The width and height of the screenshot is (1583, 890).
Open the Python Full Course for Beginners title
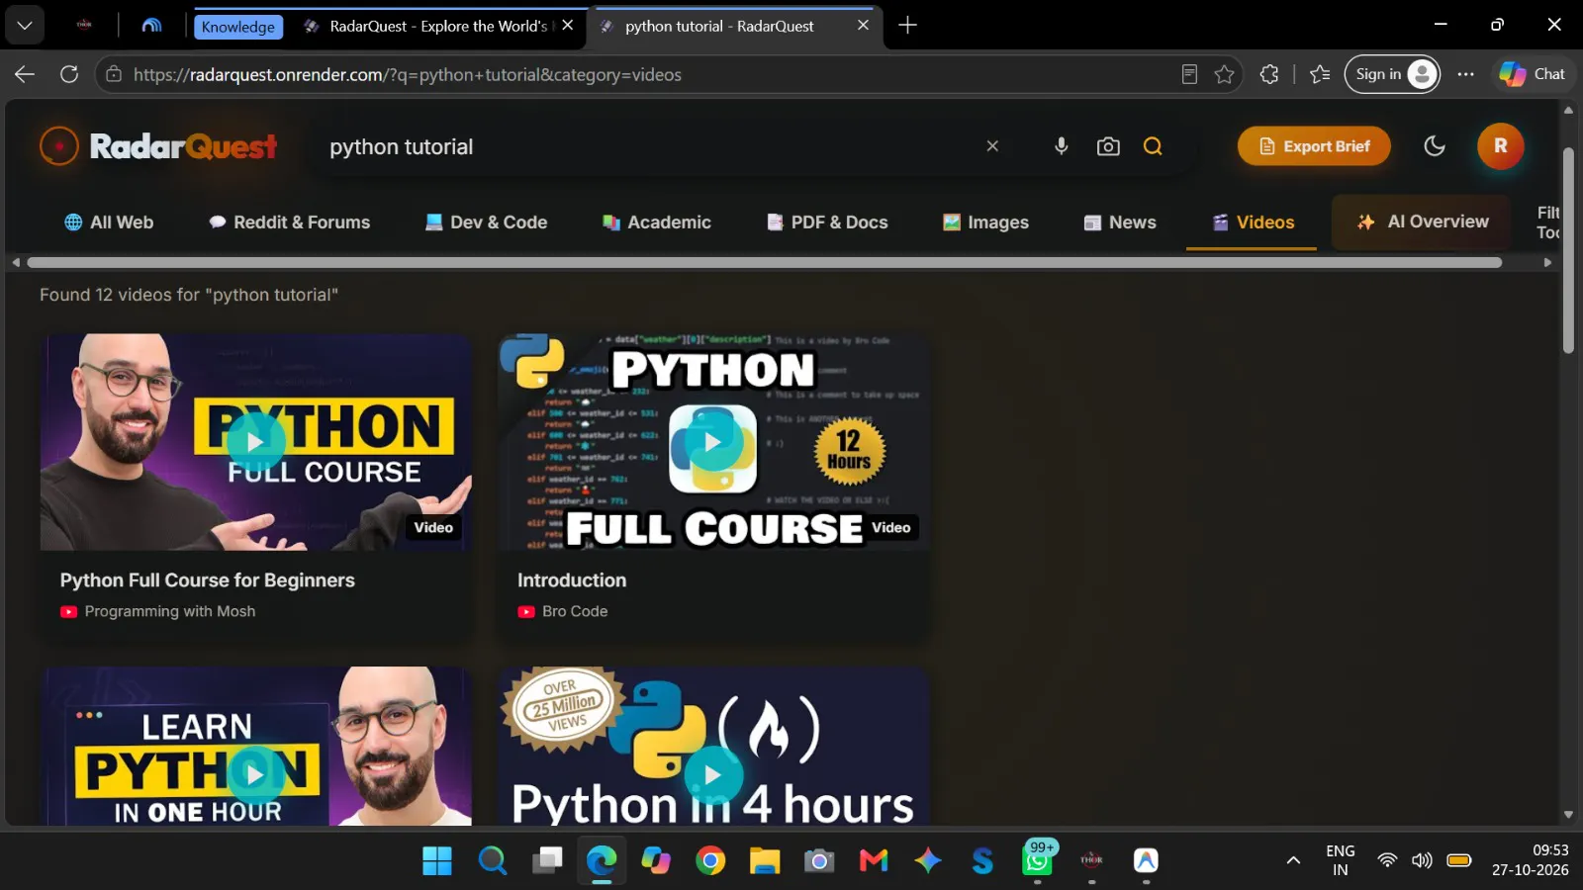pos(207,580)
